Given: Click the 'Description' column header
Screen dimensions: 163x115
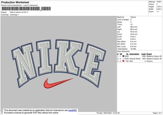Looking at the screenshot, I should coord(134,54).
